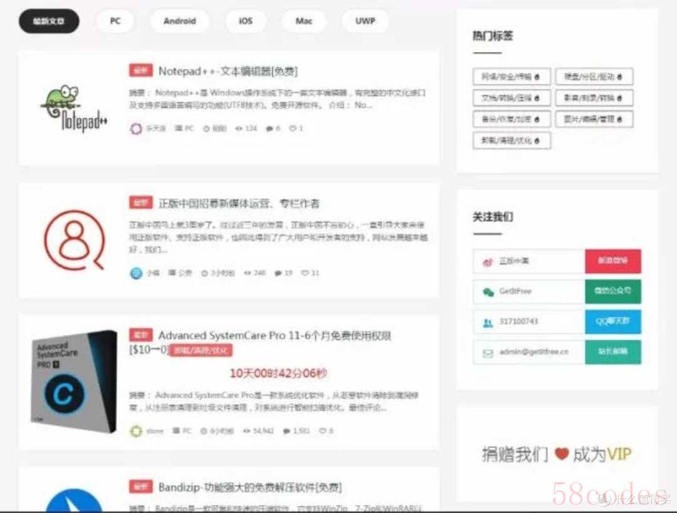This screenshot has height=513, width=677.
Task: Click the group icon beside 317100743
Action: pos(488,323)
